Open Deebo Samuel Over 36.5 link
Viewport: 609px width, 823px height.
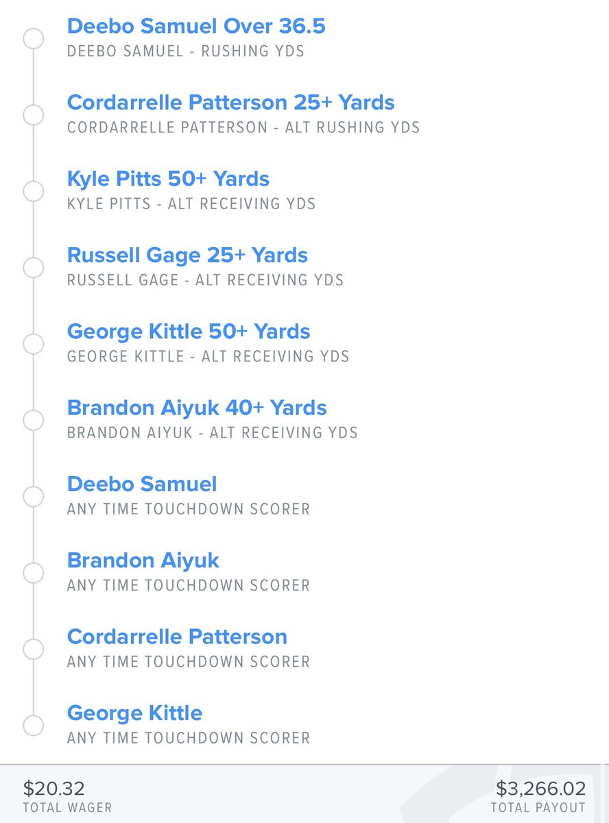click(x=196, y=26)
